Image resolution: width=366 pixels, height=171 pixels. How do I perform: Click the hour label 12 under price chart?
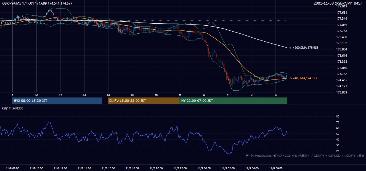click(x=60, y=95)
